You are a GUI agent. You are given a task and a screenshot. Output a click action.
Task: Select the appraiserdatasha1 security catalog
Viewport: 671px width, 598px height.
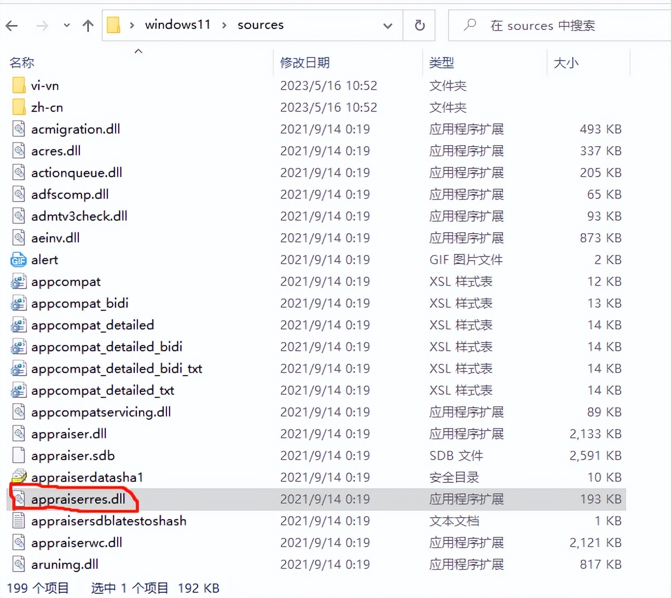tap(87, 477)
